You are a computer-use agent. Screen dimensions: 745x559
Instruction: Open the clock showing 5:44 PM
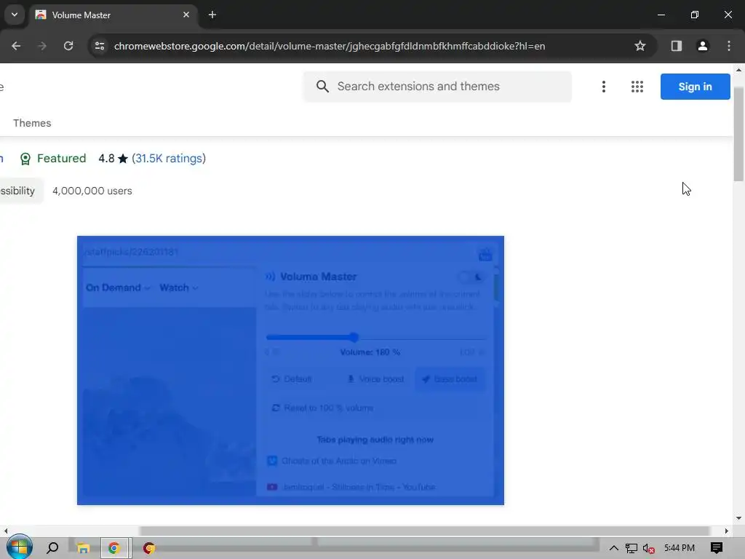tap(680, 548)
